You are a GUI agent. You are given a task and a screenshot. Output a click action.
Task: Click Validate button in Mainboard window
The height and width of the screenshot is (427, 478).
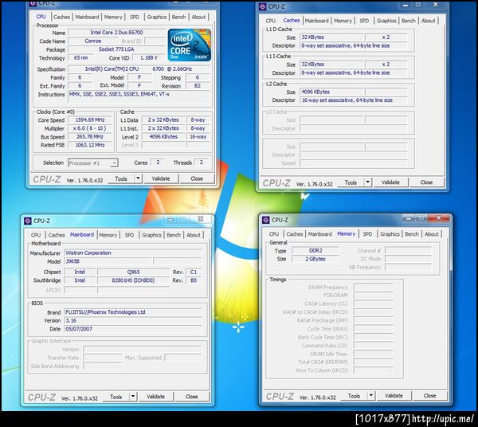pyautogui.click(x=155, y=397)
